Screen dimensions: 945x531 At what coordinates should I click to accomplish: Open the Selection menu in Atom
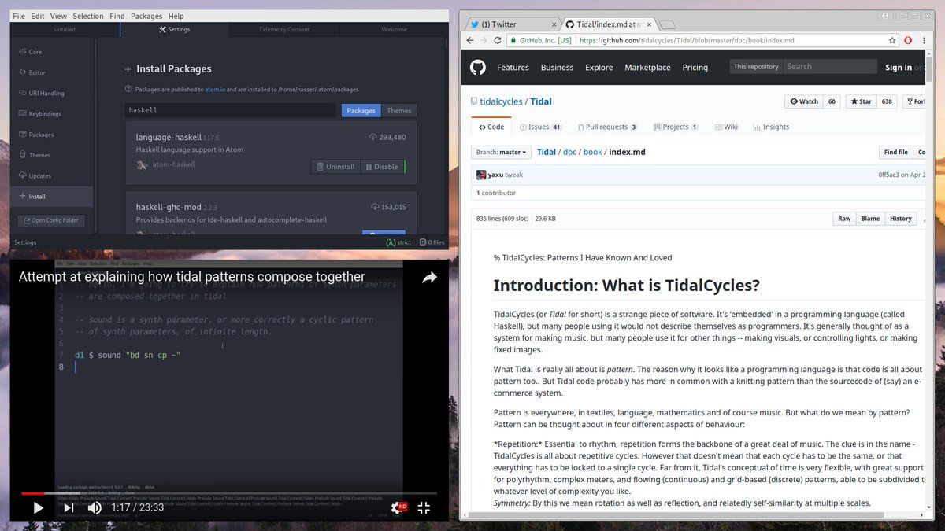tap(88, 16)
